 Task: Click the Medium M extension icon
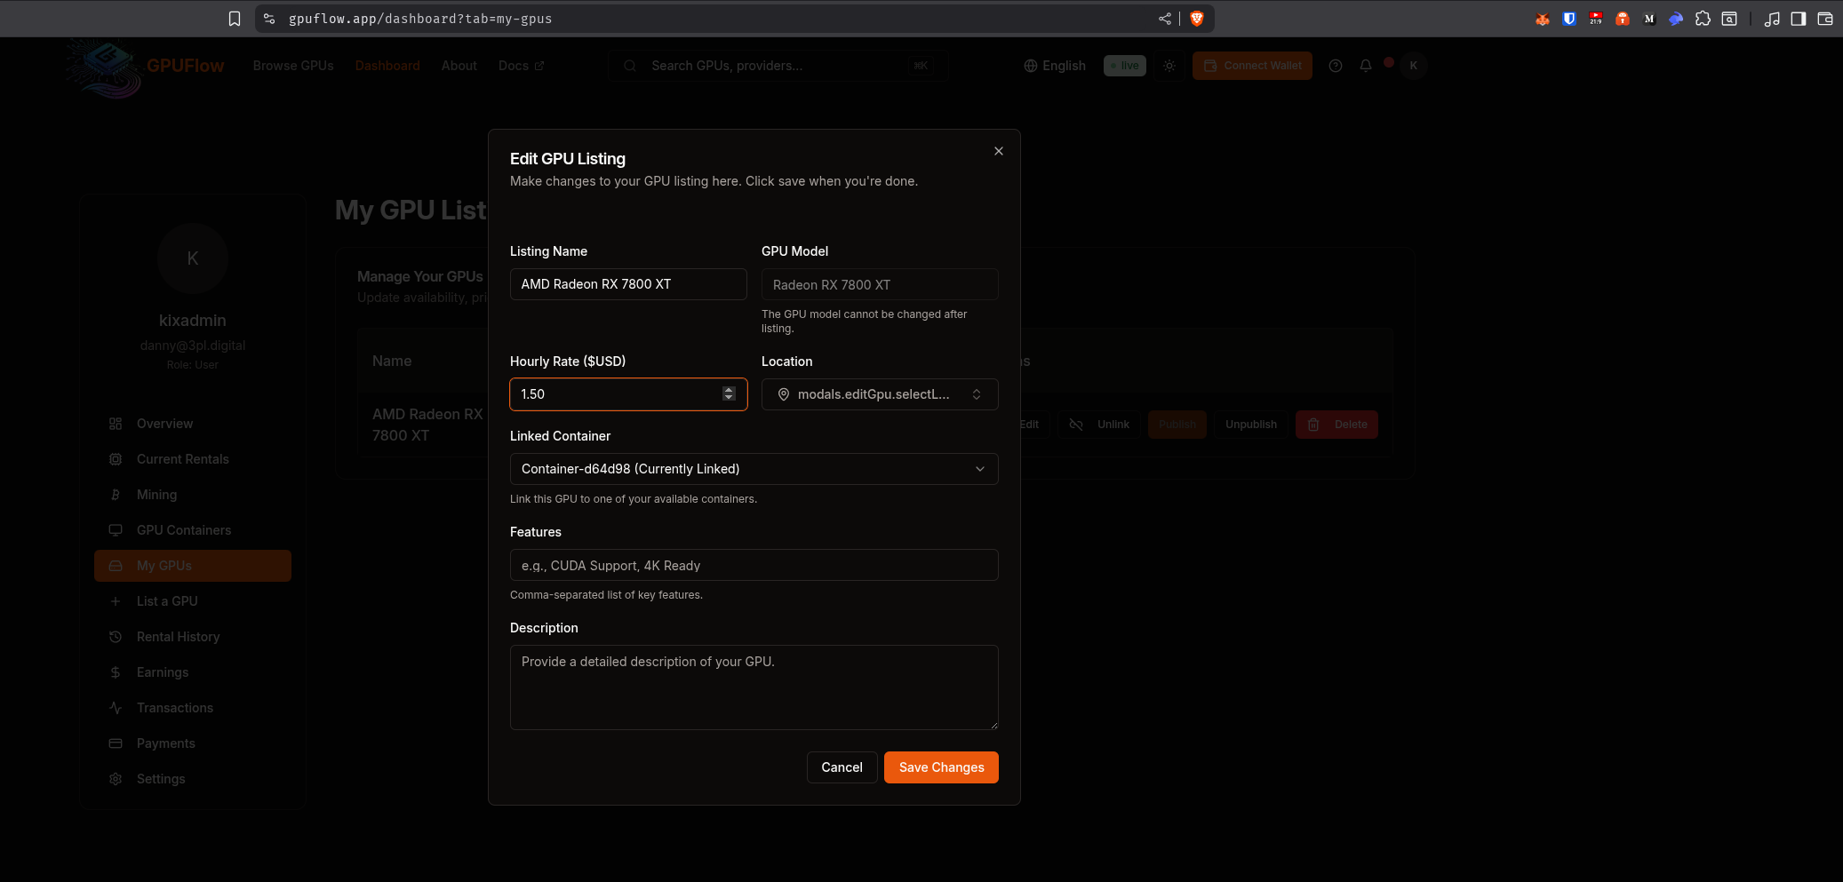(1649, 19)
